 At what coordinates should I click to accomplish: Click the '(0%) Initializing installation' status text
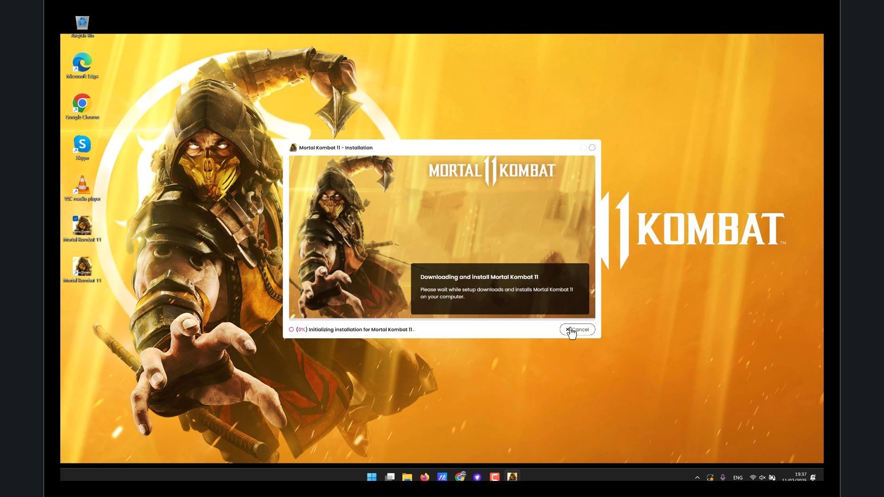tap(355, 329)
